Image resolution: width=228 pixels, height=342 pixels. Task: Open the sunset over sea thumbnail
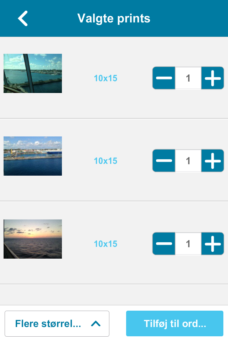point(33,239)
